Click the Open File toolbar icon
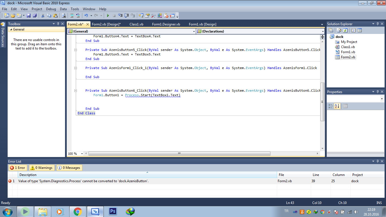The height and width of the screenshot is (217, 386). pyautogui.click(x=13, y=16)
